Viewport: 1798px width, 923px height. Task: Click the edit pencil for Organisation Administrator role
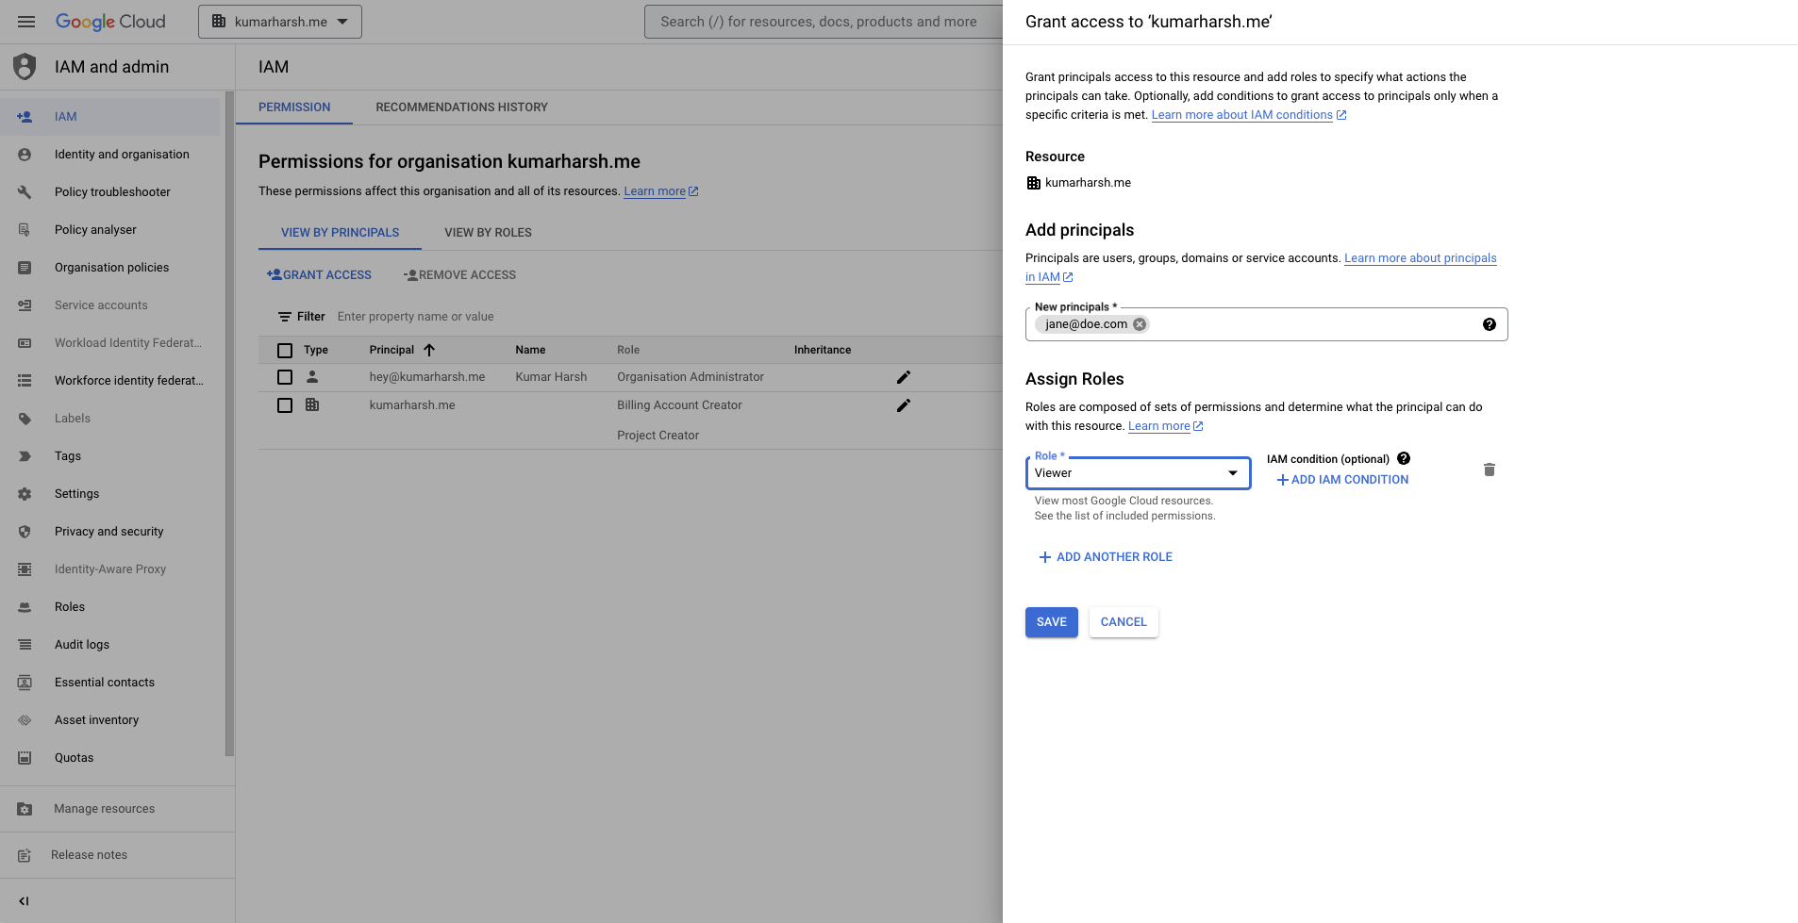coord(903,377)
